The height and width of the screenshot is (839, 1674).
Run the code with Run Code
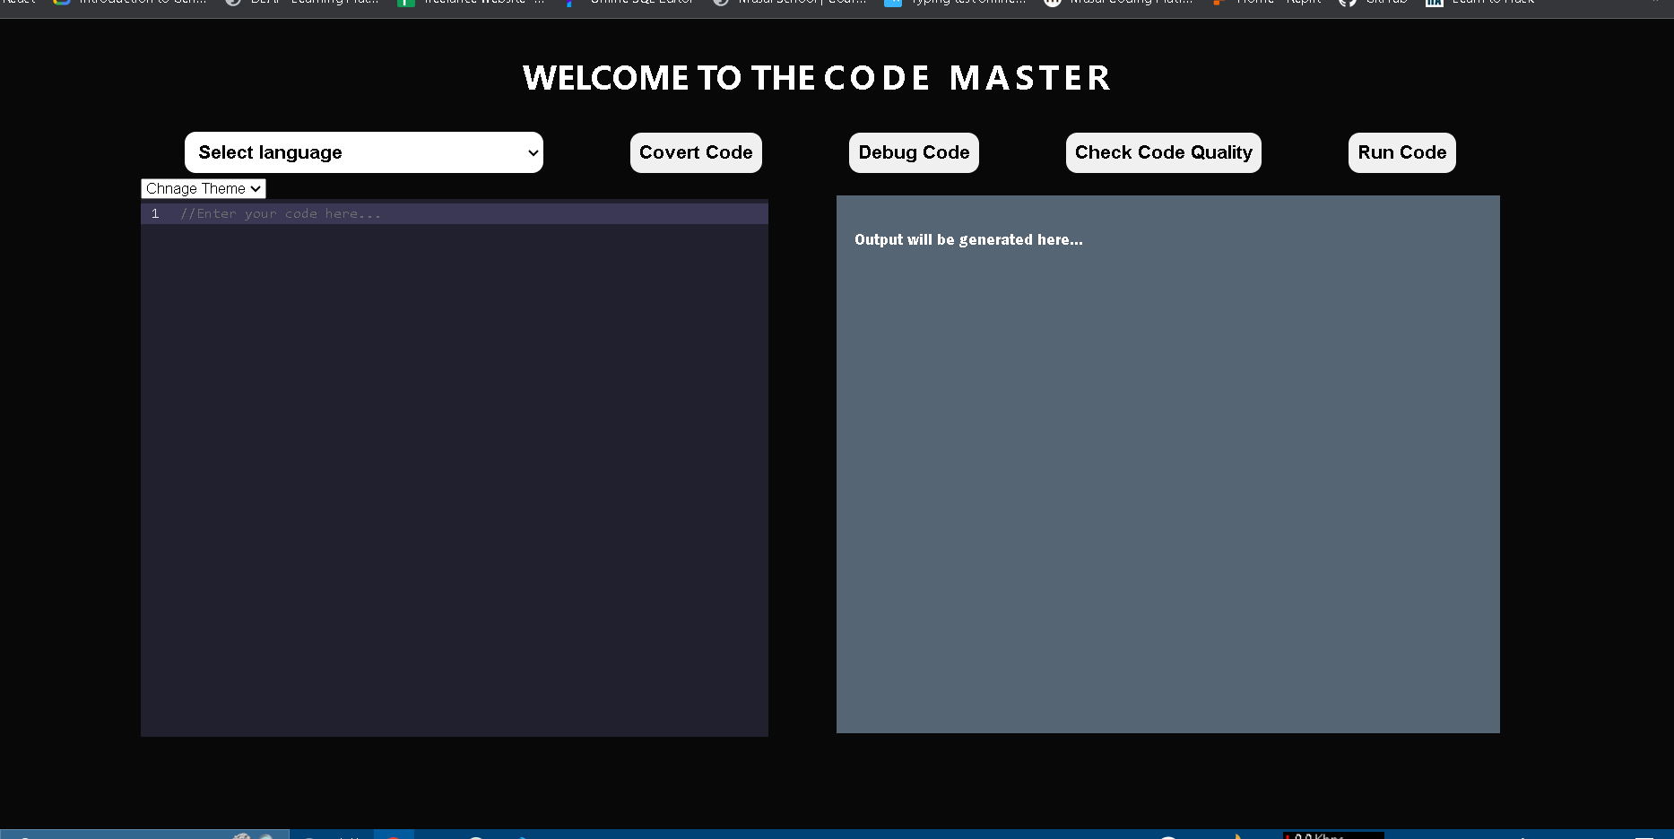click(x=1401, y=152)
